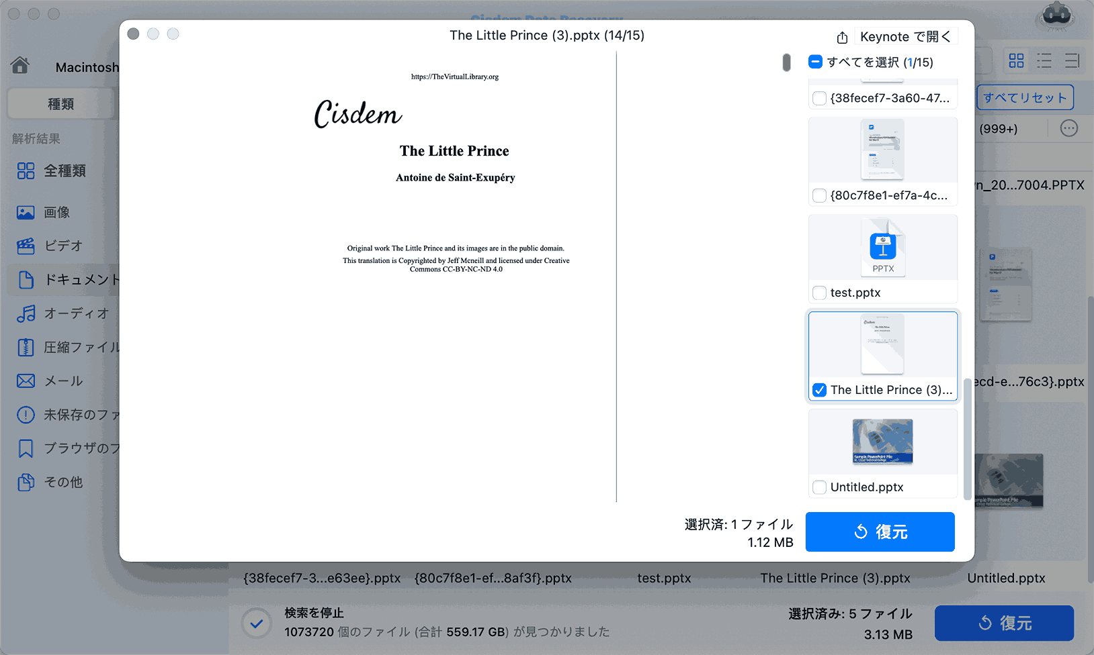Image resolution: width=1094 pixels, height=655 pixels.
Task: Click the 圧縮ファイル zip icon
Action: tap(26, 348)
